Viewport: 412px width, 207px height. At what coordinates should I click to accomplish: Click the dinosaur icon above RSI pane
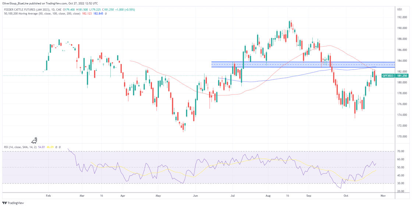34,140
